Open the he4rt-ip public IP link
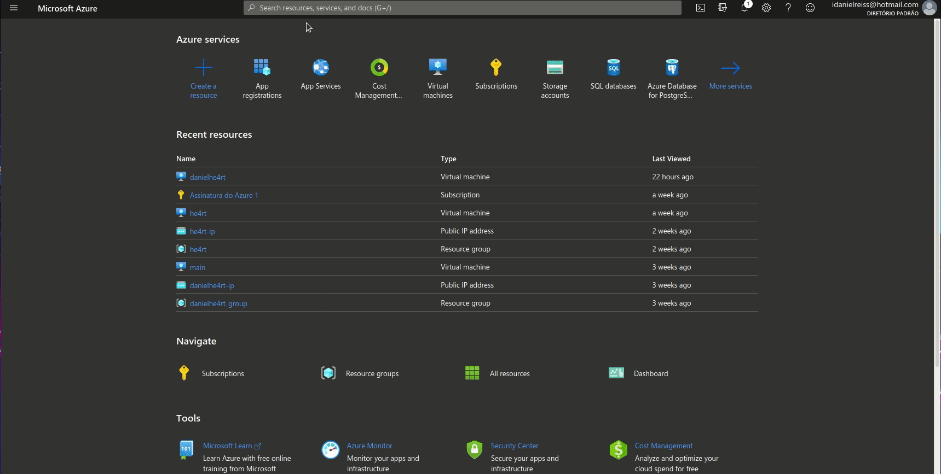This screenshot has width=941, height=474. click(x=203, y=231)
